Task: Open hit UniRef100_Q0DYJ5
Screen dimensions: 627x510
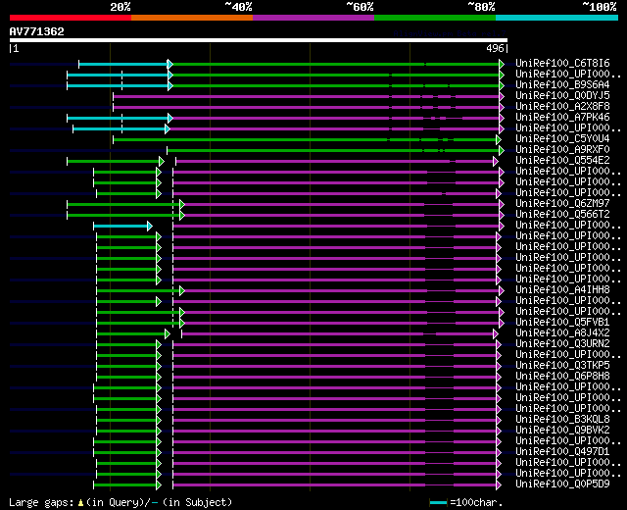Action: click(562, 95)
